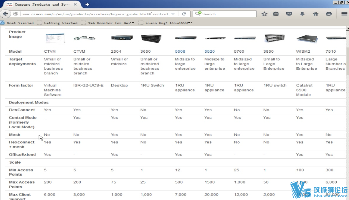Click the OfficeExtend row label

22,154
